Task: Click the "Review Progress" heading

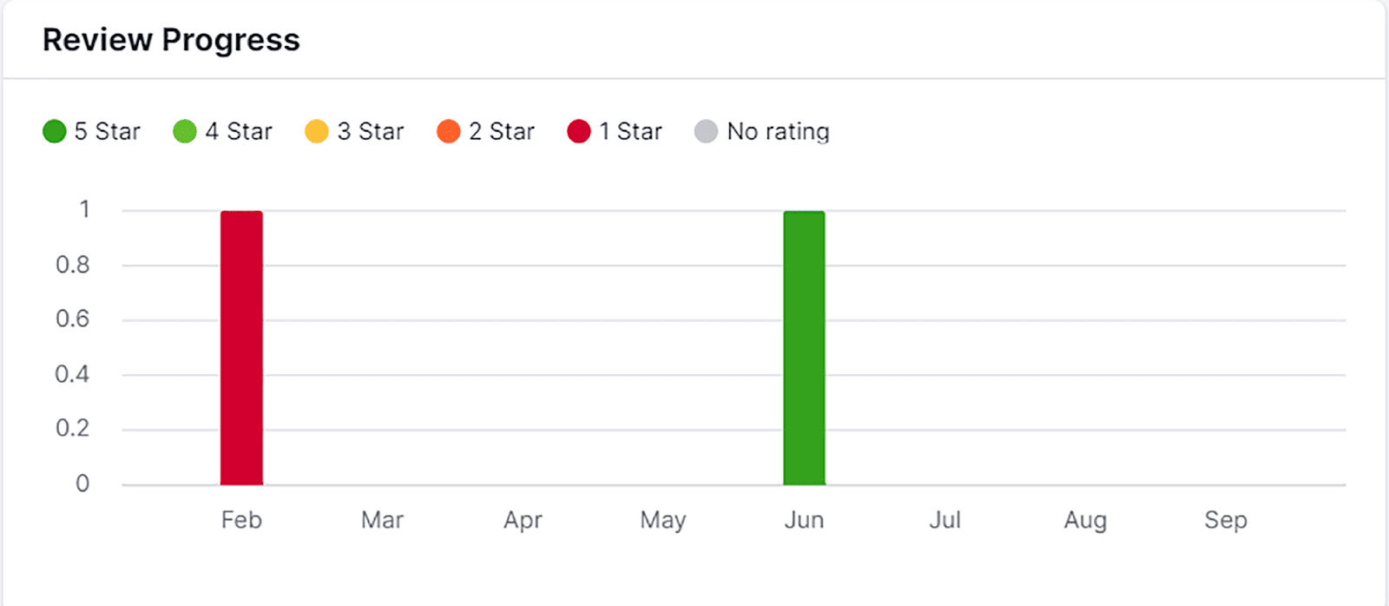Action: (x=171, y=40)
